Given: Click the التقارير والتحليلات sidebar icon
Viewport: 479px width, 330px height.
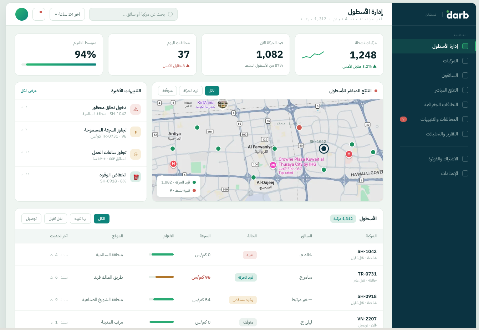Looking at the screenshot, I should (465, 134).
